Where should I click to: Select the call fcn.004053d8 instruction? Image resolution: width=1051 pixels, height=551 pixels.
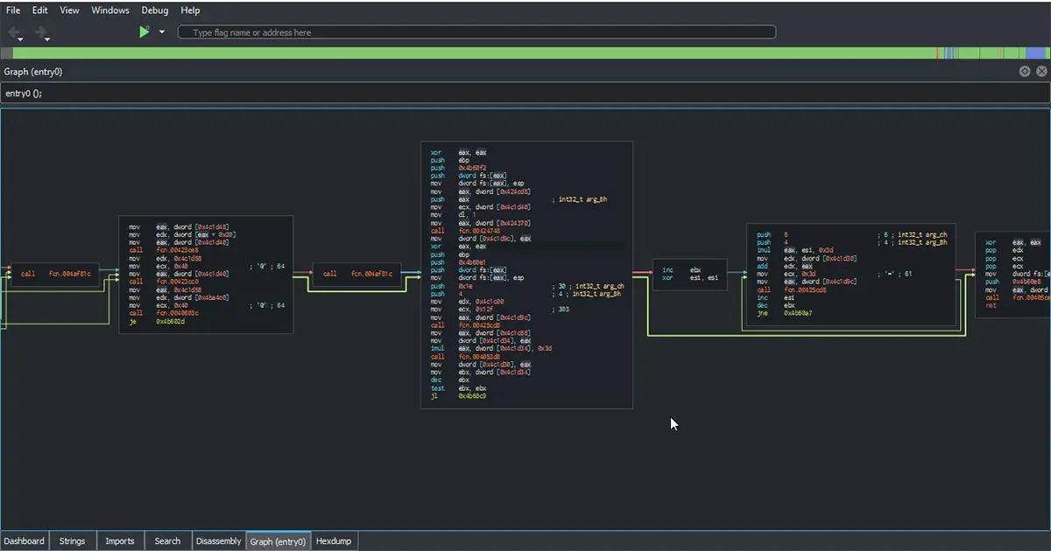click(x=467, y=356)
